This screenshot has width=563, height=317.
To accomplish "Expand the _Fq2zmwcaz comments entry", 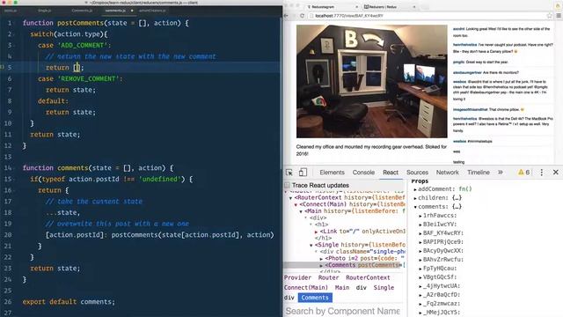I will click(x=420, y=304).
